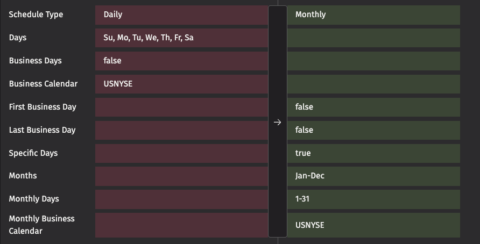Select the old Days value Su through Sa
This screenshot has width=480, height=244.
pos(148,38)
